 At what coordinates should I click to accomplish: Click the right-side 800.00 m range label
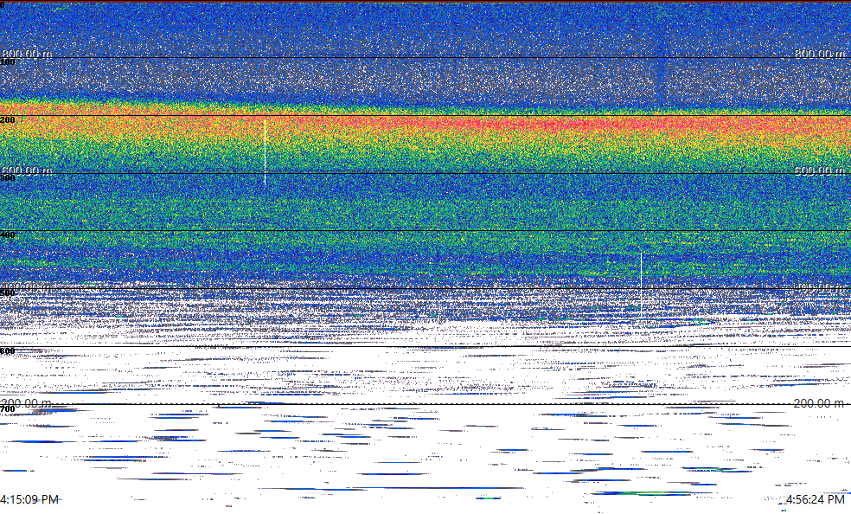820,54
